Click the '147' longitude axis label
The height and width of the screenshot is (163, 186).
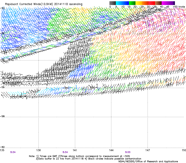click(x=148, y=150)
